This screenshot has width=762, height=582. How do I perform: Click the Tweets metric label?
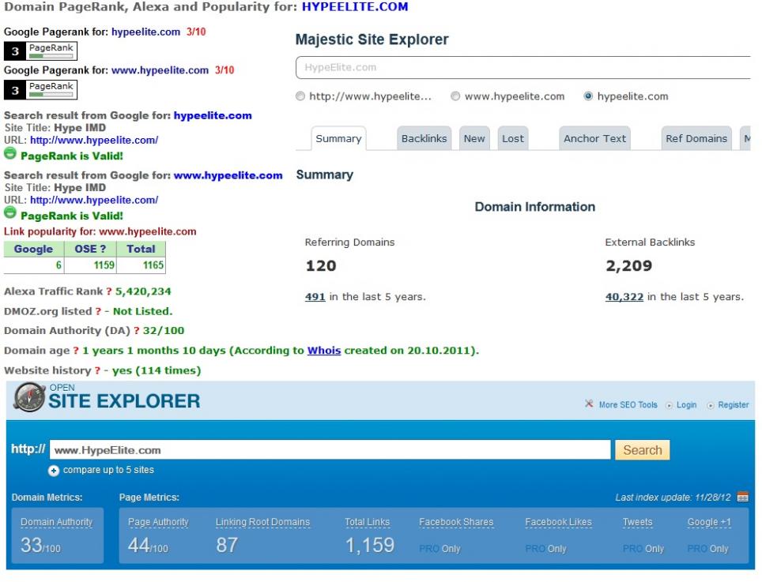click(638, 522)
